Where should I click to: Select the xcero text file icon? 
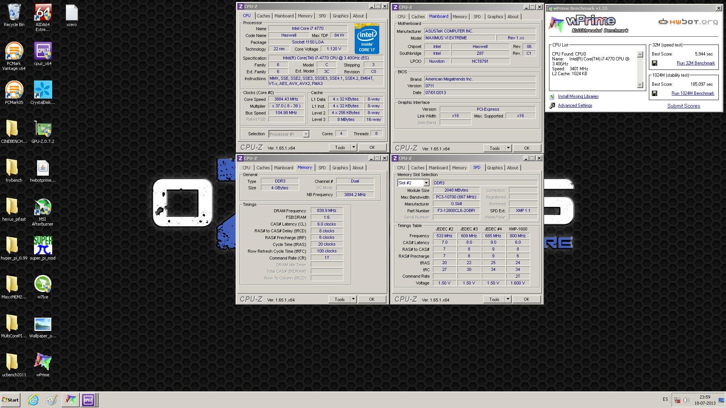pyautogui.click(x=71, y=15)
